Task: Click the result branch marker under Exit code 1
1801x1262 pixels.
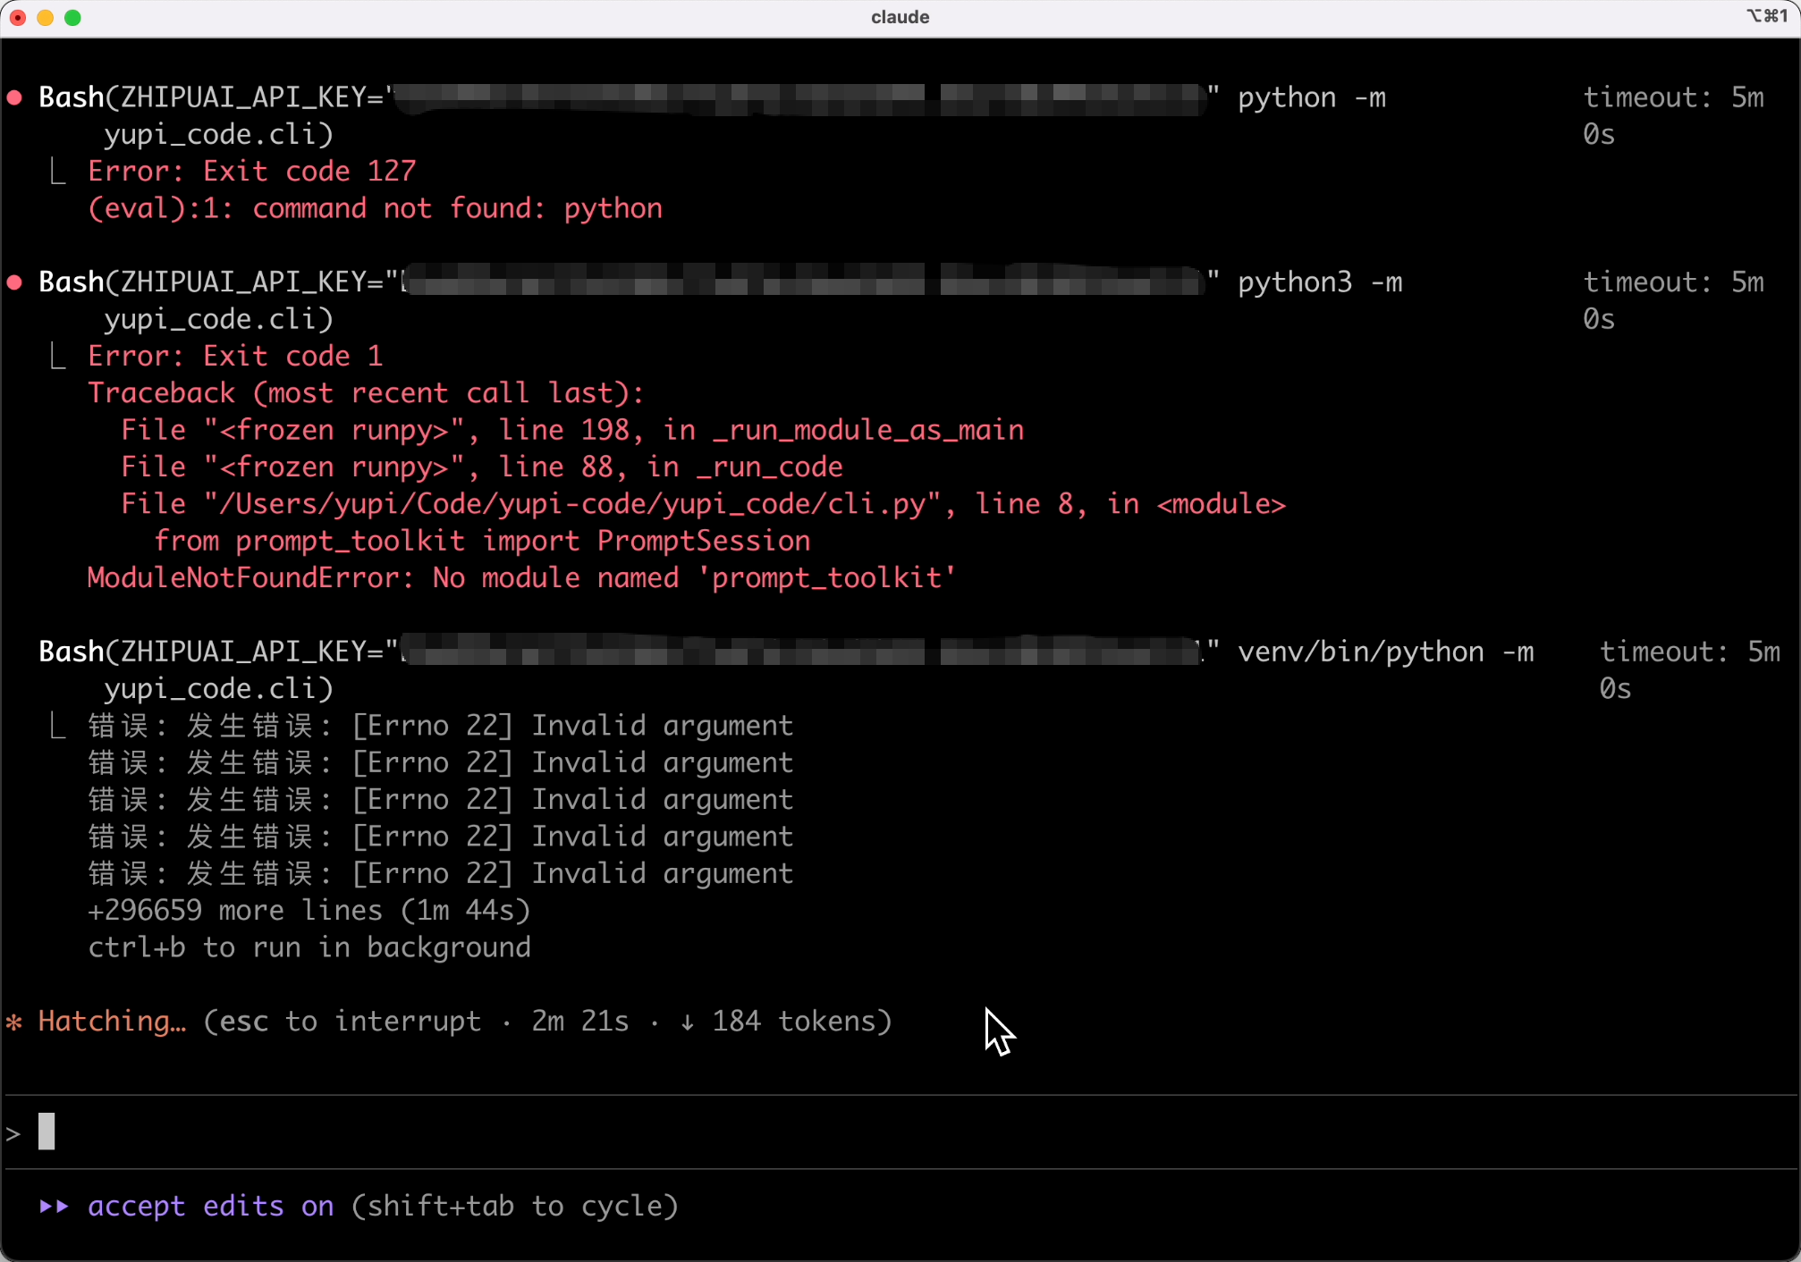Action: (x=58, y=357)
